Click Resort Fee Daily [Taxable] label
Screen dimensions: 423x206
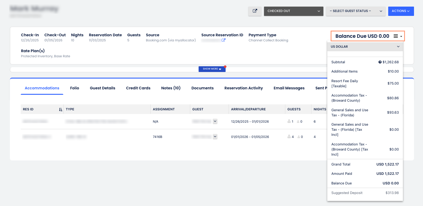point(345,84)
